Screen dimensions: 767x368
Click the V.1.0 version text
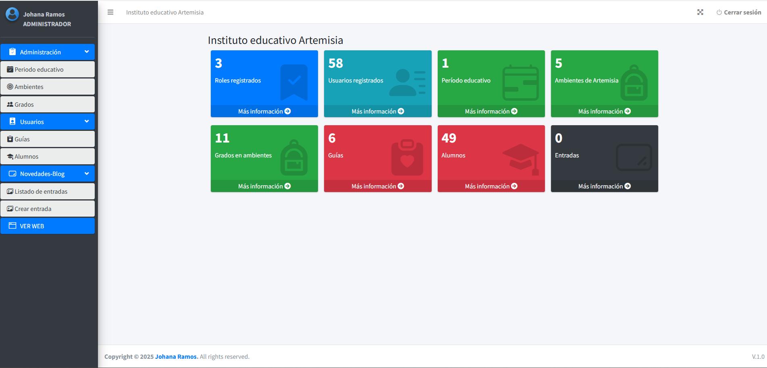pos(758,356)
